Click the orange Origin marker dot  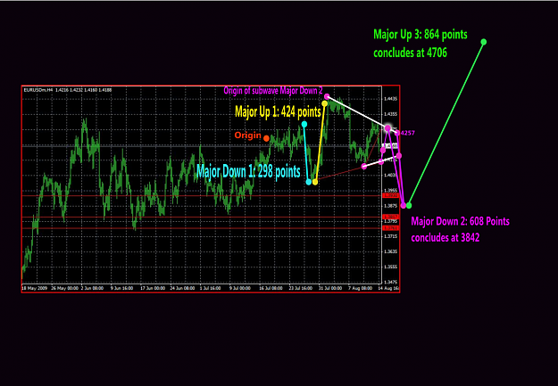[266, 138]
